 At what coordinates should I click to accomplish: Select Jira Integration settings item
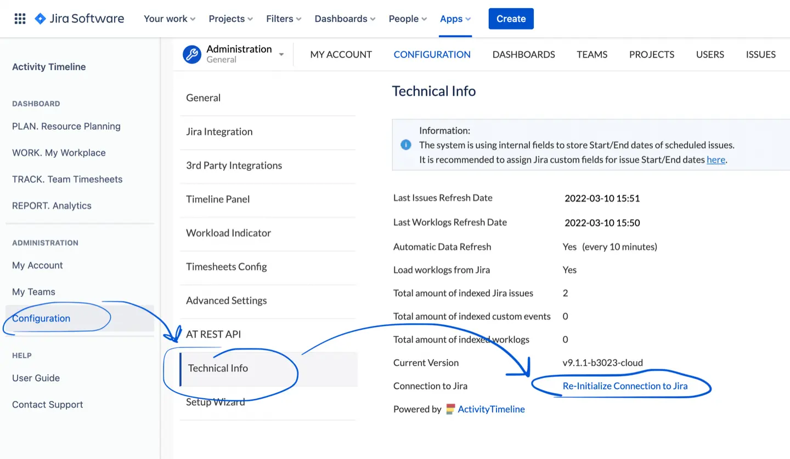219,131
